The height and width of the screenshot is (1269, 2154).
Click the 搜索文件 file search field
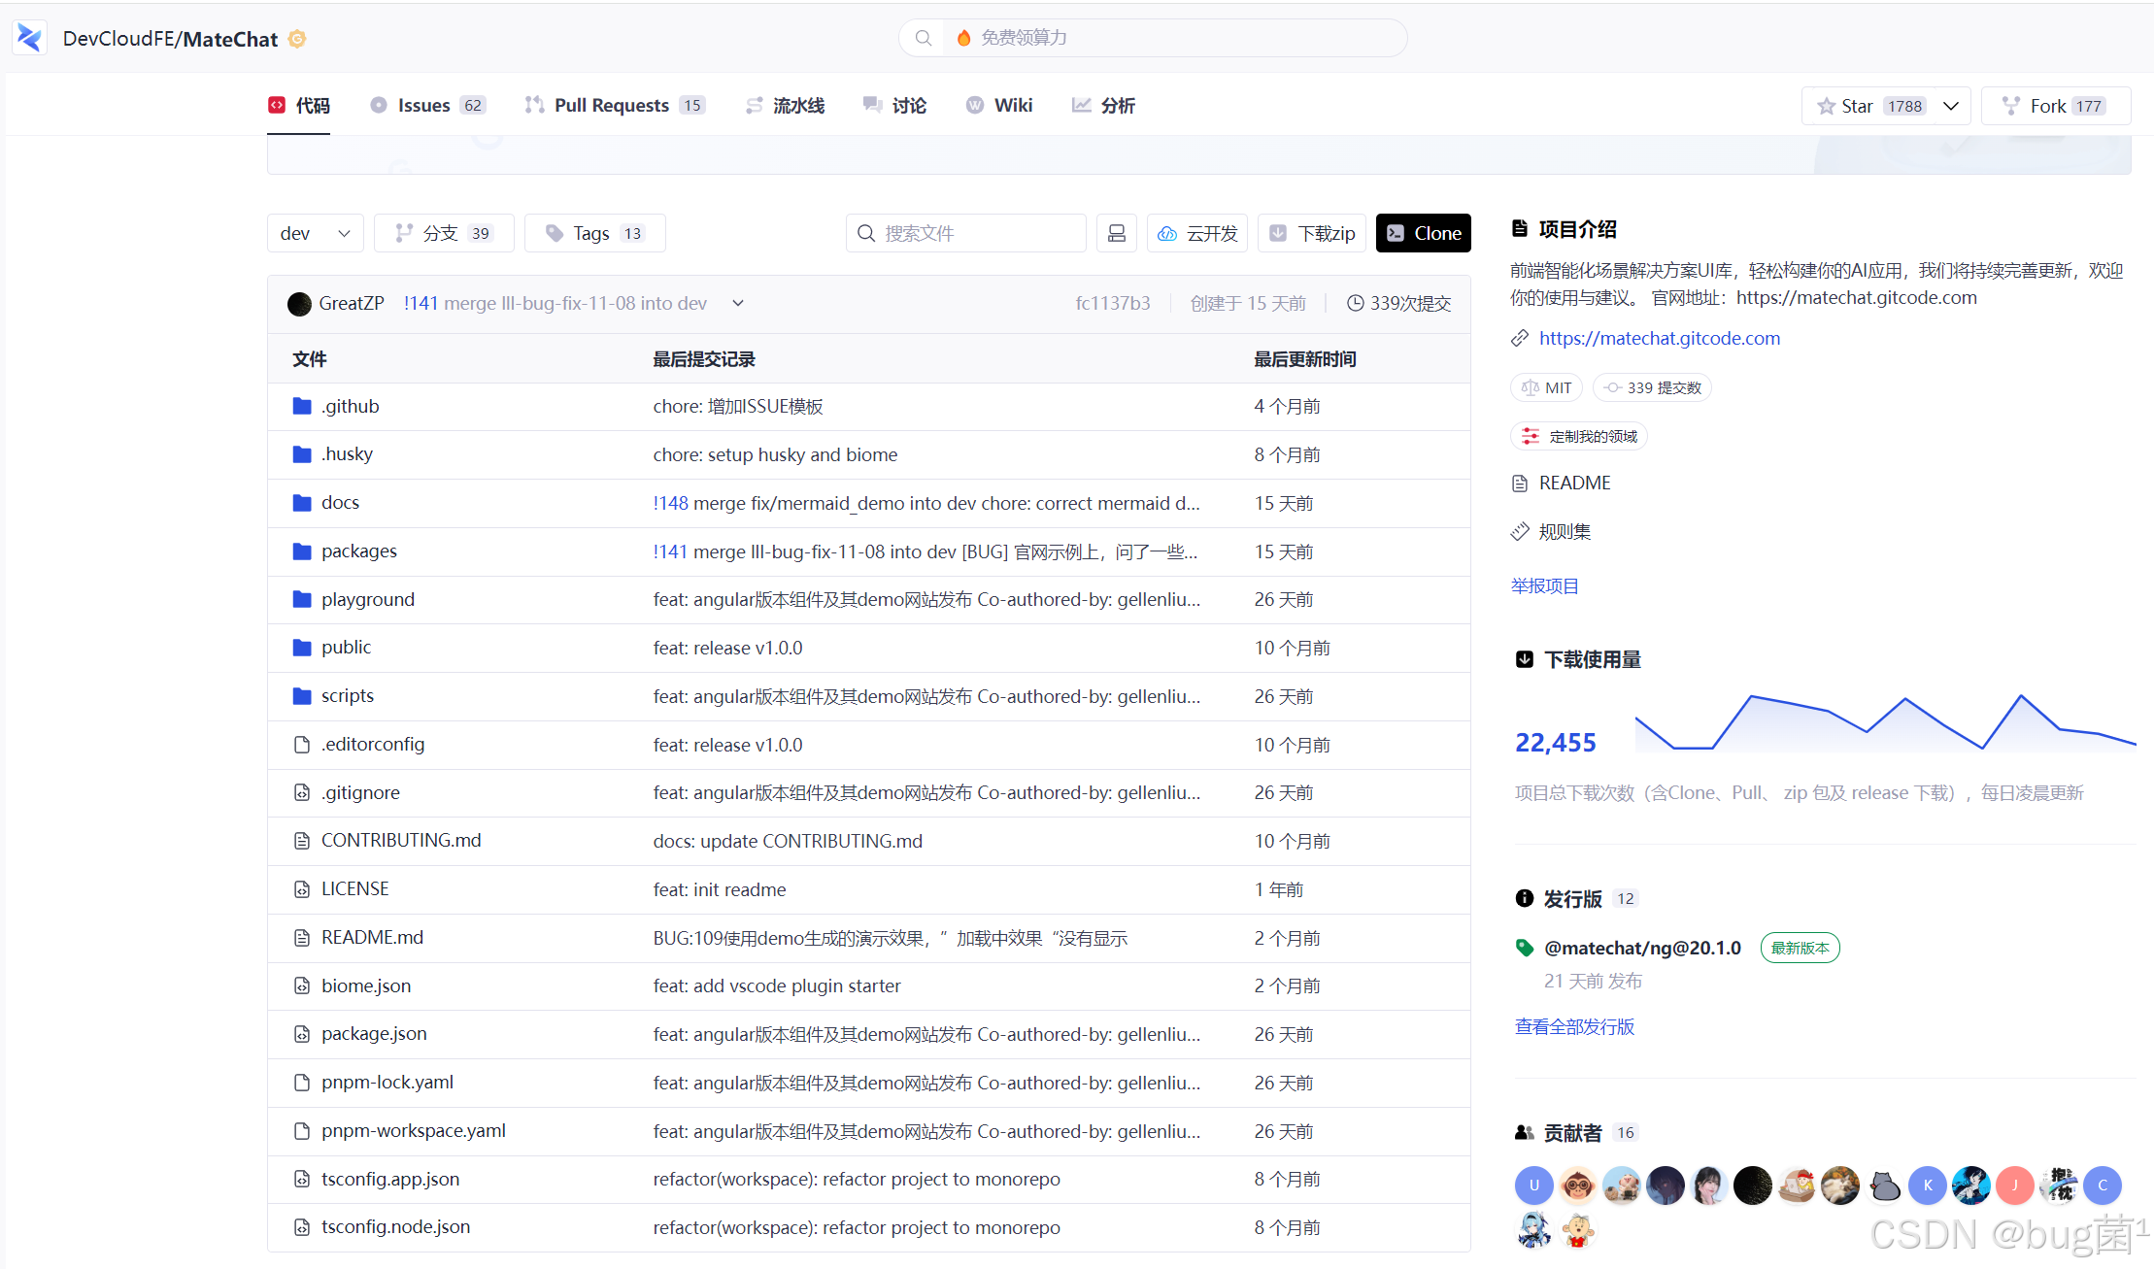pyautogui.click(x=966, y=233)
